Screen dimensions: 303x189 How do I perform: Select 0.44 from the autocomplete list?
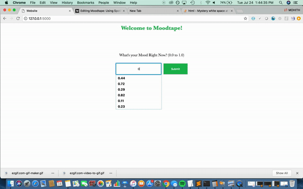pos(138,78)
